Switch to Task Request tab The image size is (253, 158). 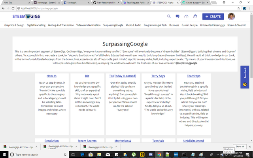coord(136,3)
